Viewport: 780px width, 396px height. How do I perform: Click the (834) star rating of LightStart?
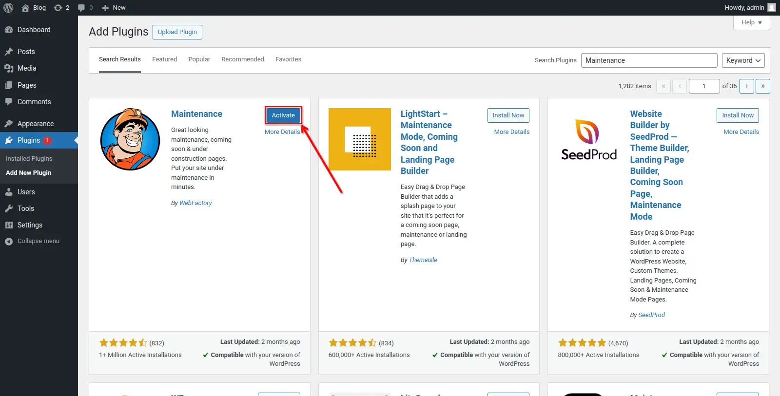click(x=361, y=343)
